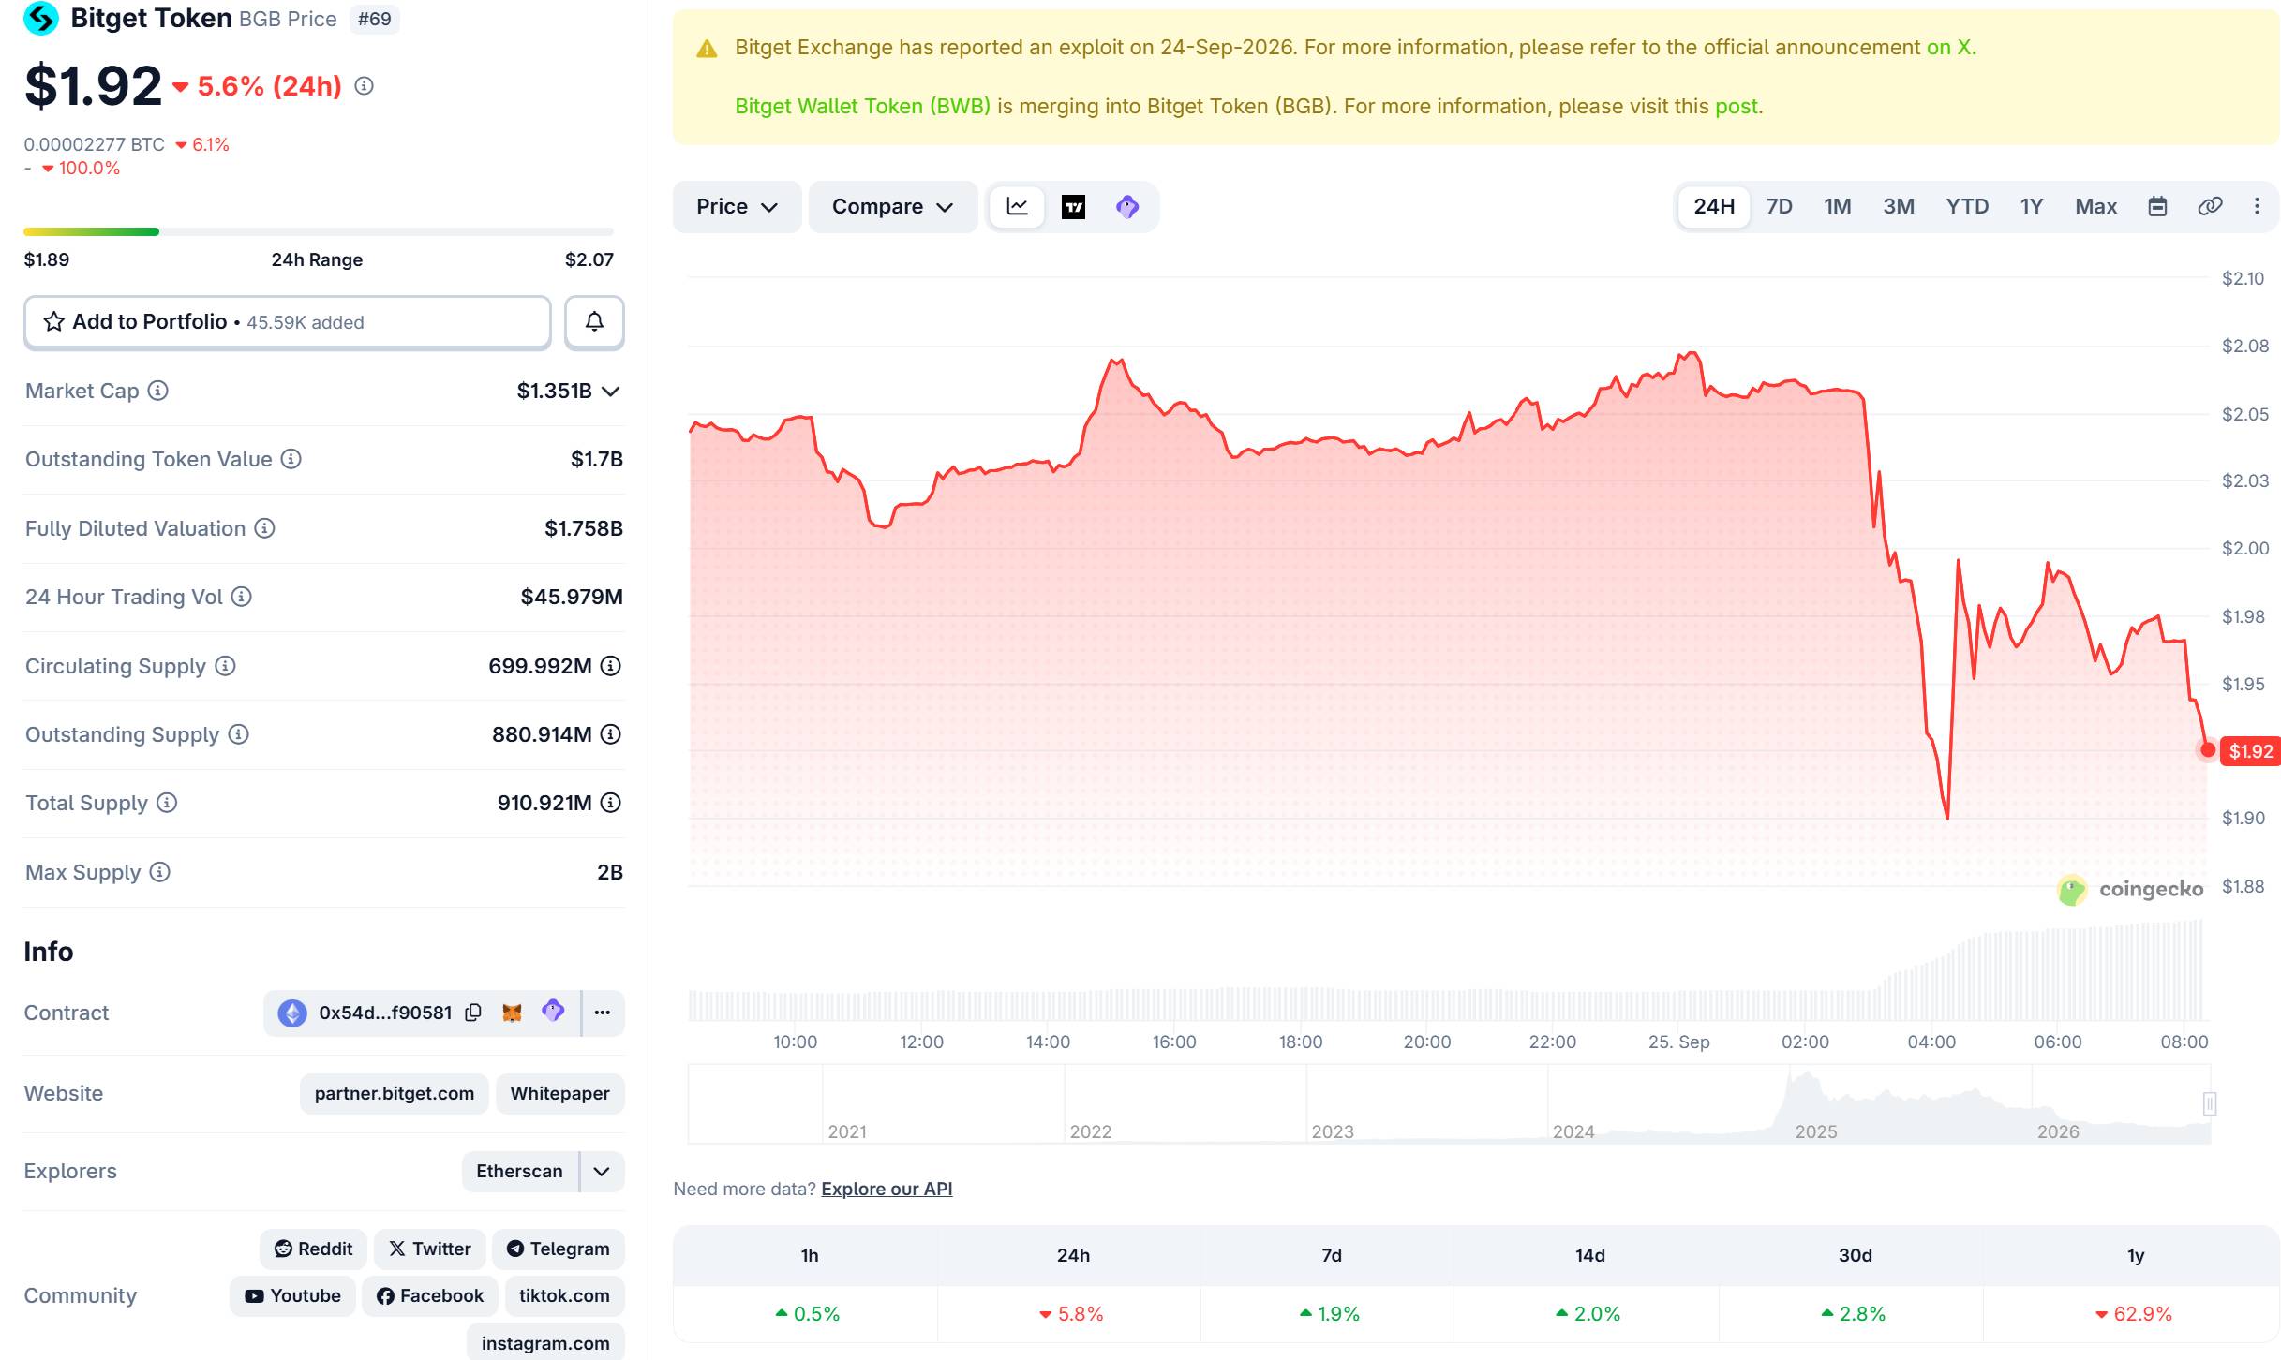Click the price alert bell icon
This screenshot has height=1360, width=2281.
click(594, 322)
